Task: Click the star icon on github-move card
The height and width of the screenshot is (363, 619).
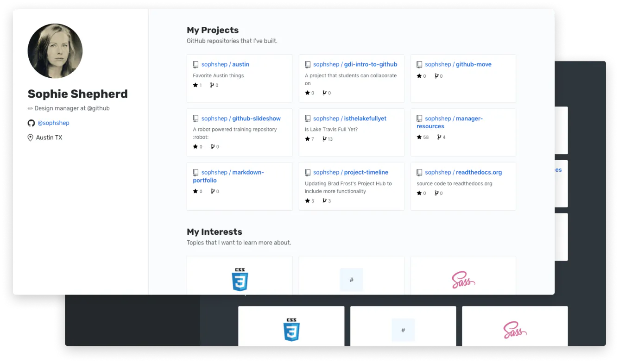Action: (x=419, y=76)
